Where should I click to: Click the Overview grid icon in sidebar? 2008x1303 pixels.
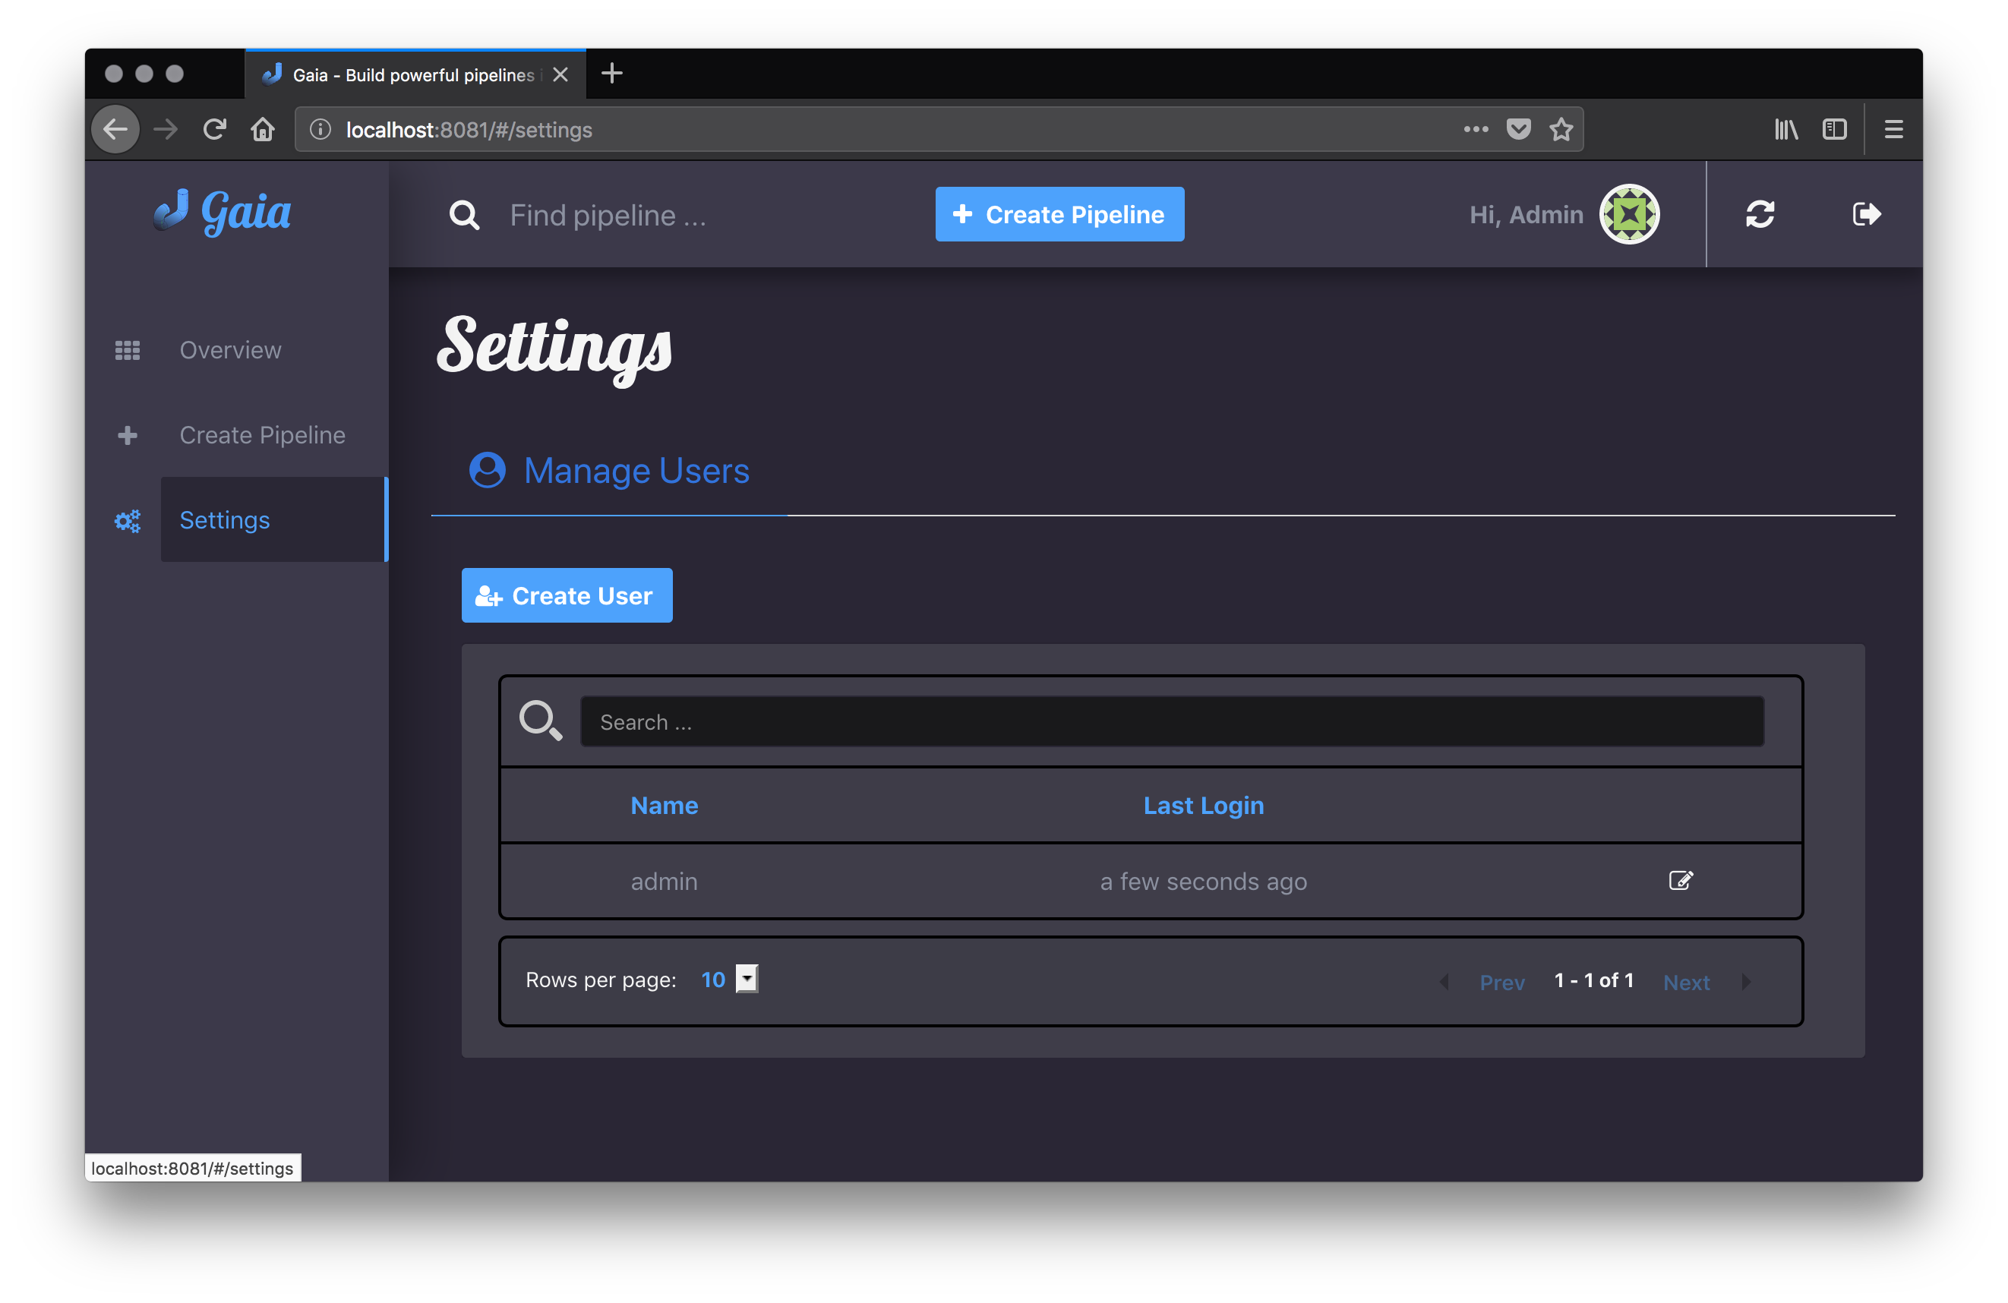[128, 350]
